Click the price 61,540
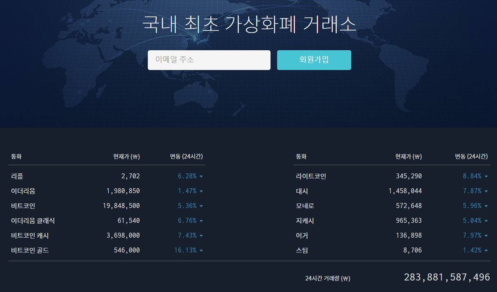 click(129, 221)
